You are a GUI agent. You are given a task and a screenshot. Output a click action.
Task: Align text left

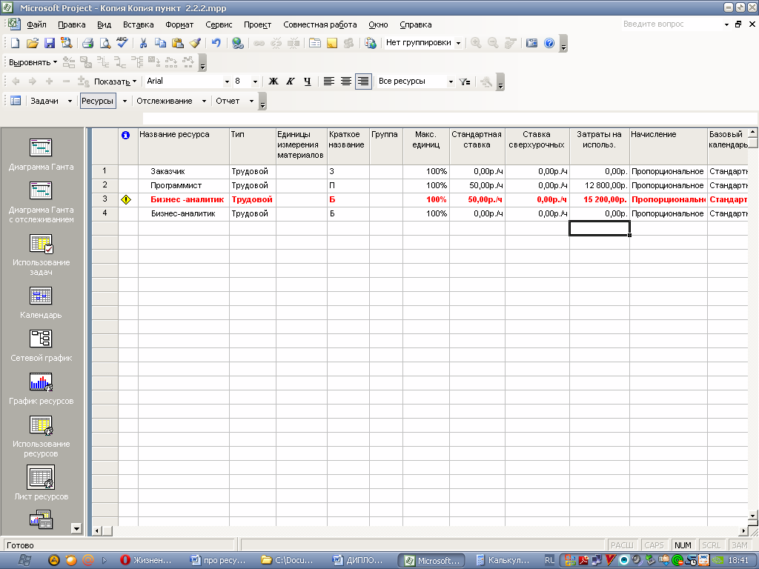pyautogui.click(x=328, y=81)
